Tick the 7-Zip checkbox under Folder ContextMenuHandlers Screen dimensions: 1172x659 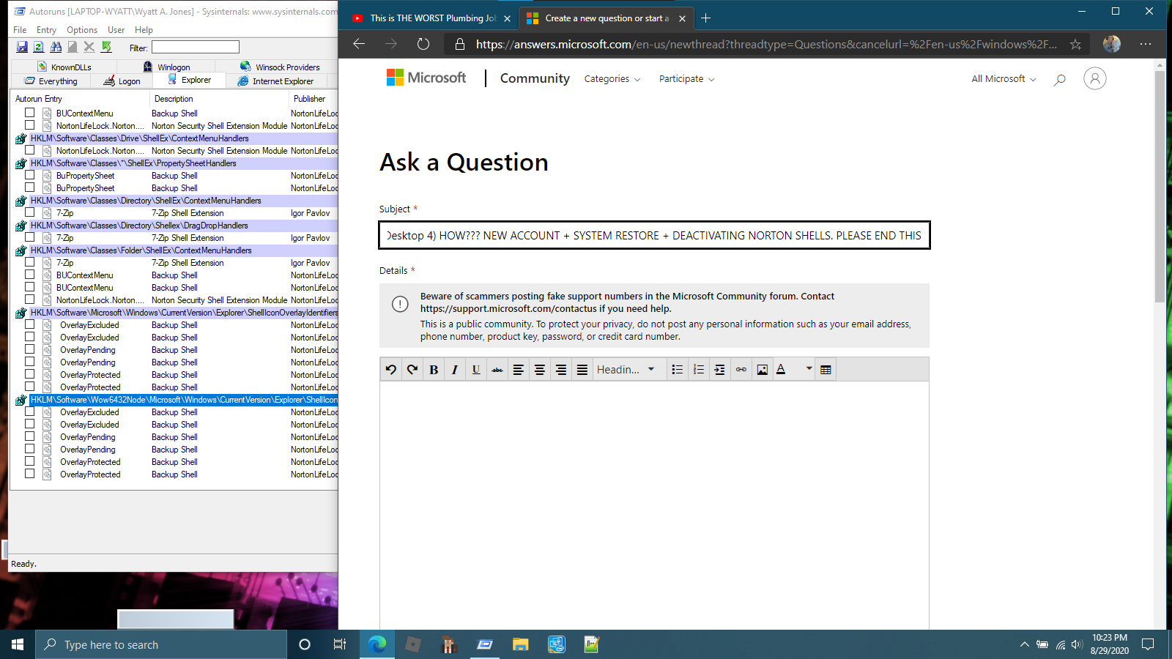coord(30,262)
